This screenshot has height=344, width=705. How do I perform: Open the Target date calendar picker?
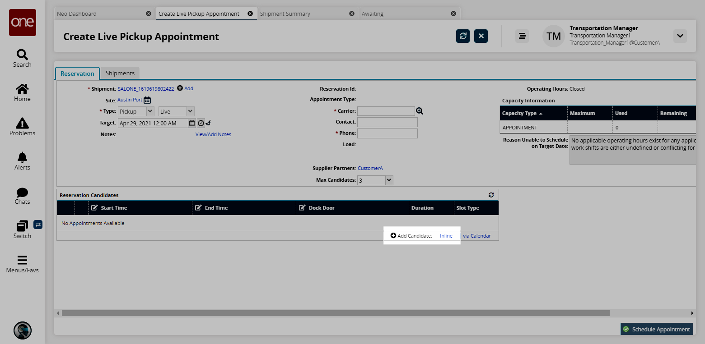192,123
